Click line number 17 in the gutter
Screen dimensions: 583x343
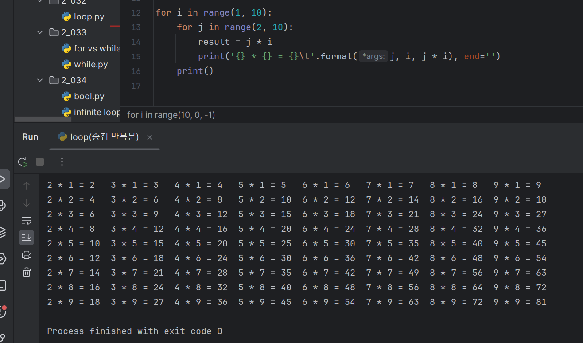pos(136,86)
